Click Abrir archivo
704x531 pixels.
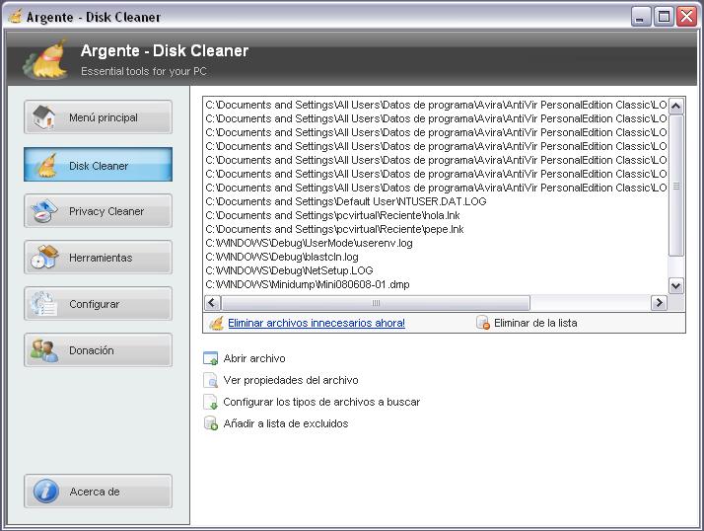coord(254,358)
